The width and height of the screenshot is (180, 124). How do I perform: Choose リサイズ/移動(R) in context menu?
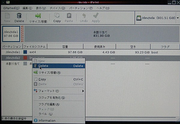coord(59,73)
